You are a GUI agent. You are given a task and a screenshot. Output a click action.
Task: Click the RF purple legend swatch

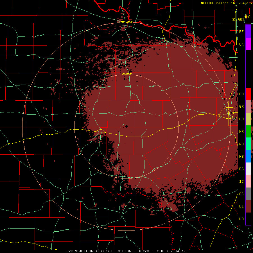tap(248, 31)
